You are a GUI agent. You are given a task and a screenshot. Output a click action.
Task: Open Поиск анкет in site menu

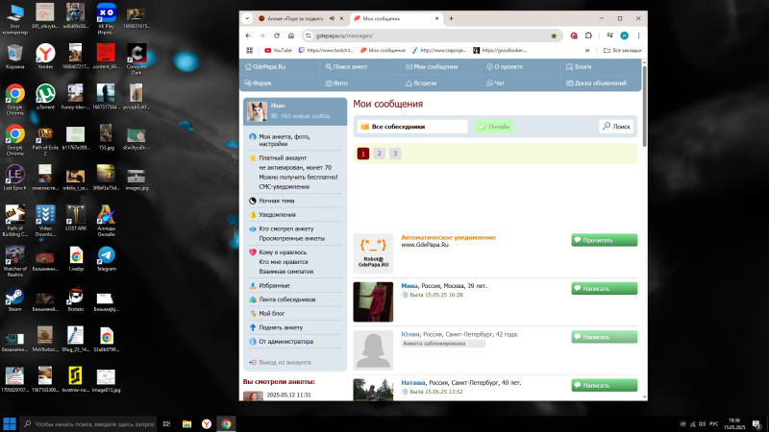(353, 67)
